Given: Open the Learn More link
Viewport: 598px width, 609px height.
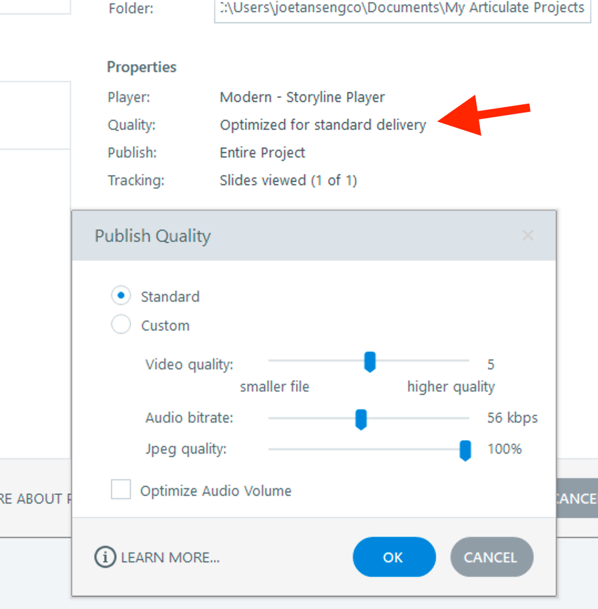Looking at the screenshot, I should tap(170, 558).
